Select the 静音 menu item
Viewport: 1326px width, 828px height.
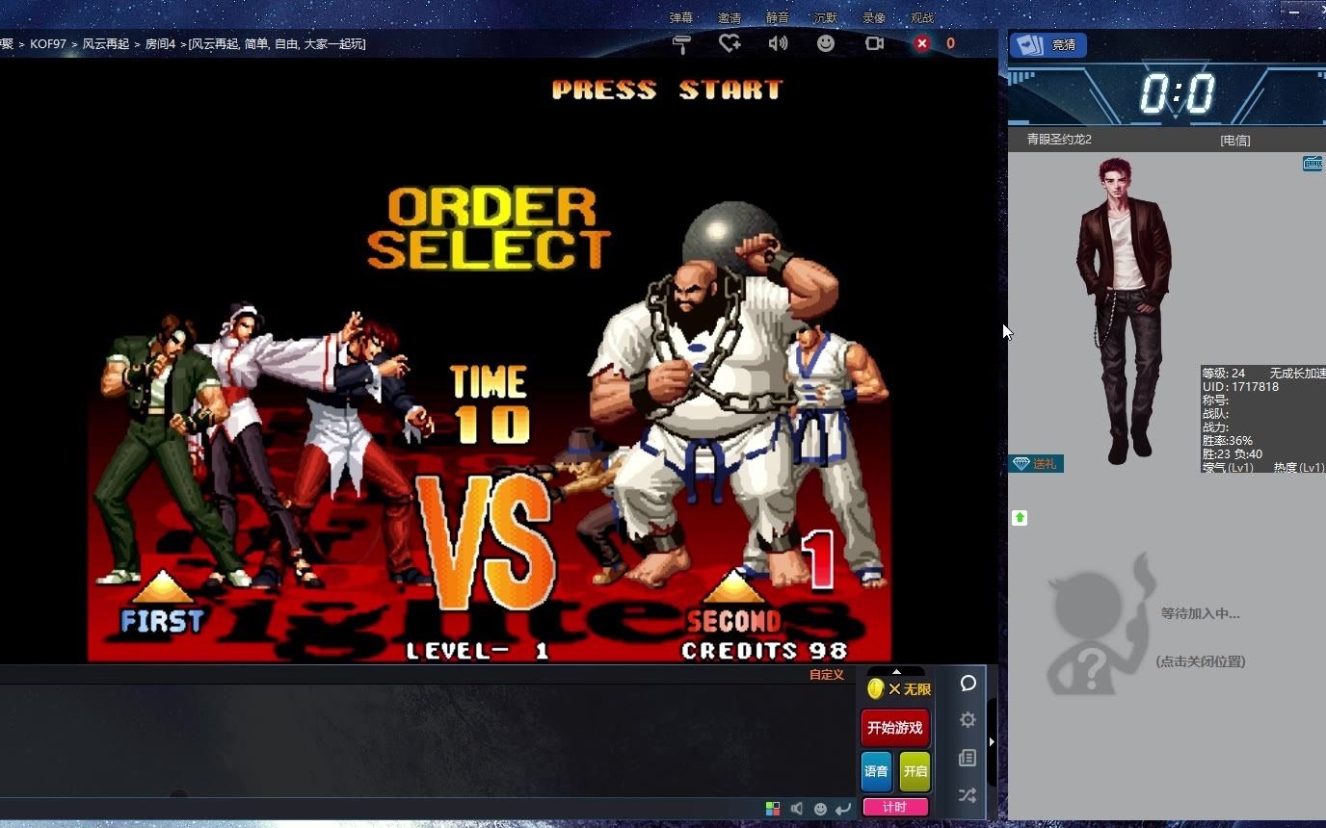click(x=778, y=17)
